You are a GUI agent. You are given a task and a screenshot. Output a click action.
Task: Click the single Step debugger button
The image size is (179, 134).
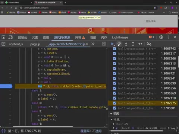[140, 44]
